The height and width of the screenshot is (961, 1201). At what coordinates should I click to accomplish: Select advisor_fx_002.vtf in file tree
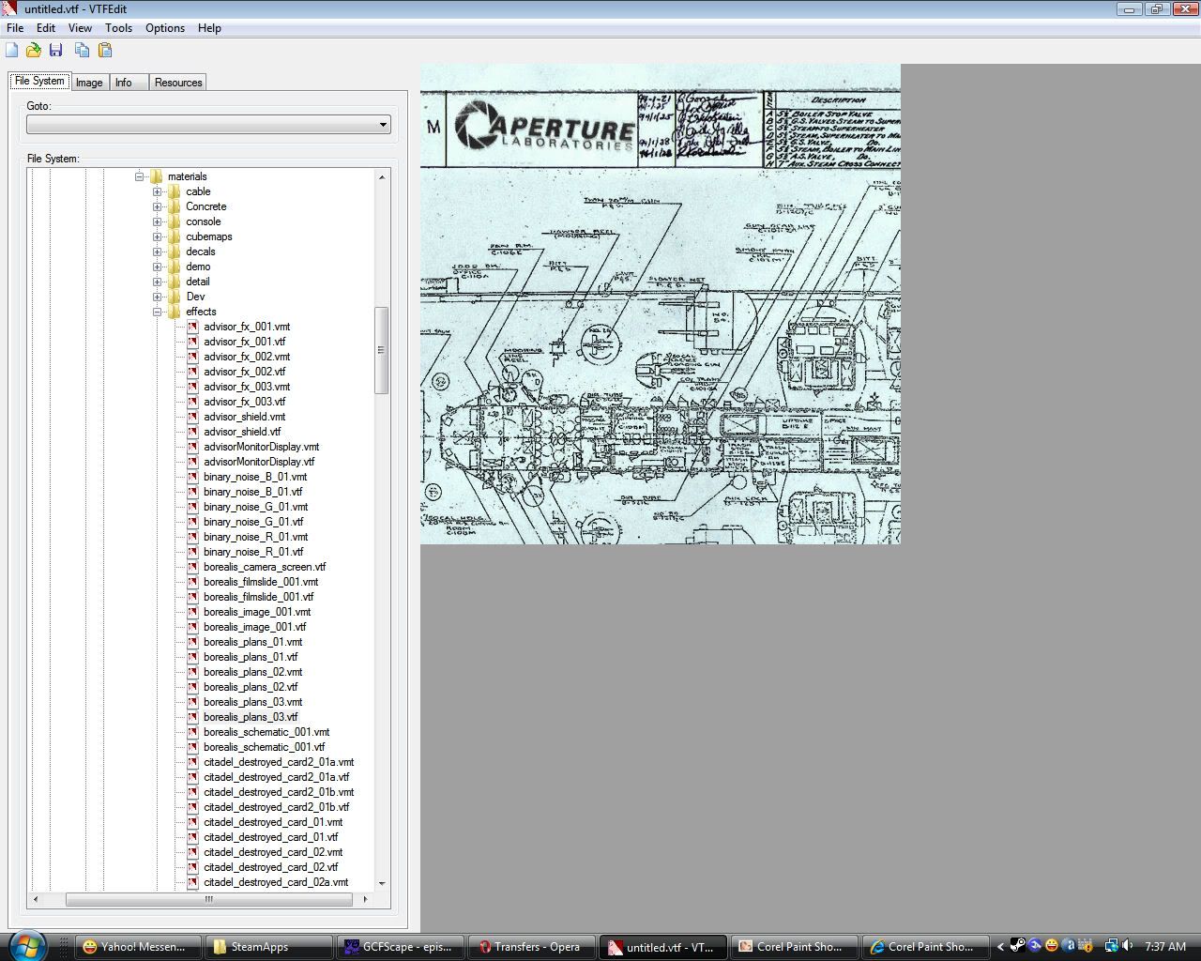[x=244, y=372]
